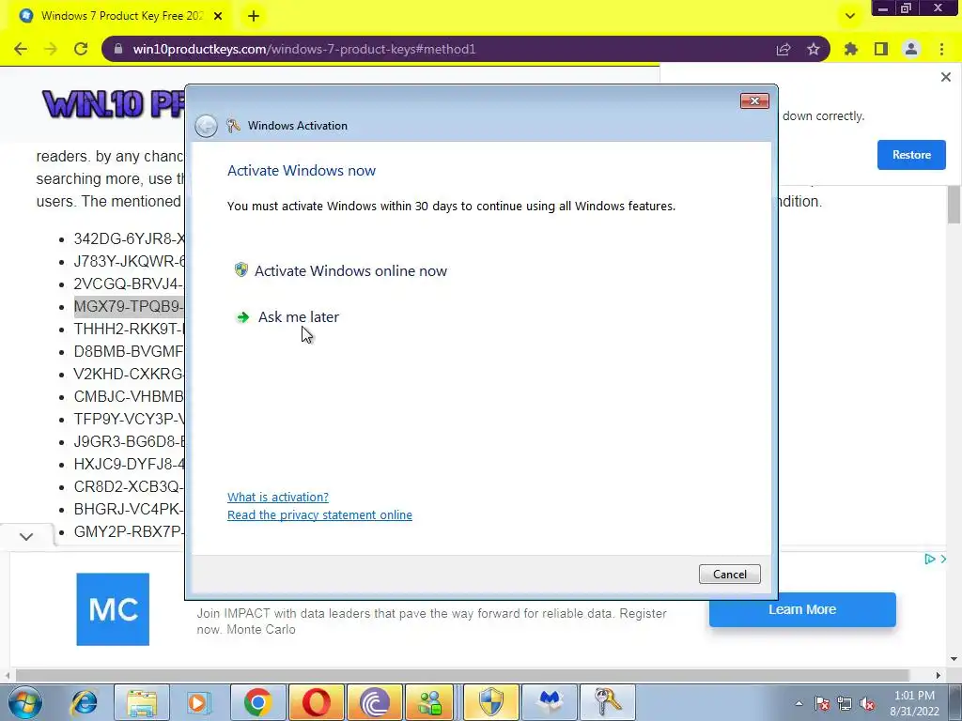Click product key GMY2P-RBX7P in list
Viewport: 962px width, 721px height.
pos(129,531)
